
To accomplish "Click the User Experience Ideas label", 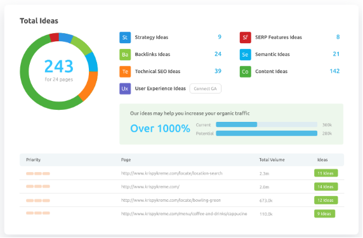I will 160,88.
